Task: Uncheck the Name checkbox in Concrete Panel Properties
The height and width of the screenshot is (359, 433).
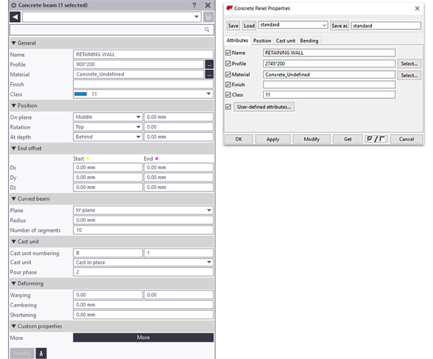Action: click(x=228, y=53)
